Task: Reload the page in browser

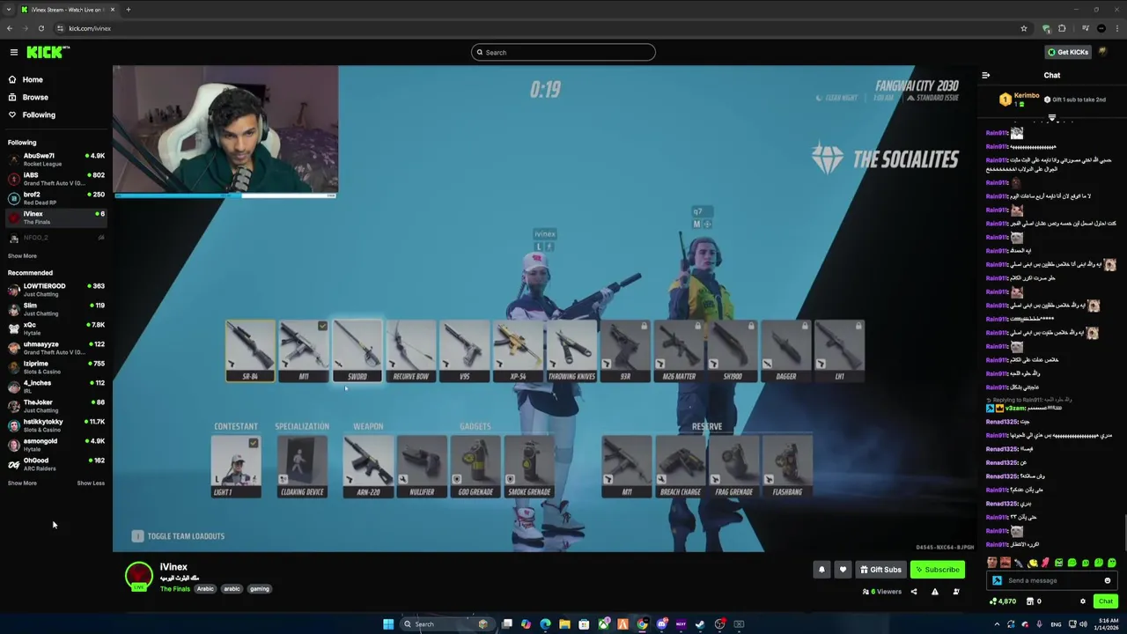Action: point(41,28)
